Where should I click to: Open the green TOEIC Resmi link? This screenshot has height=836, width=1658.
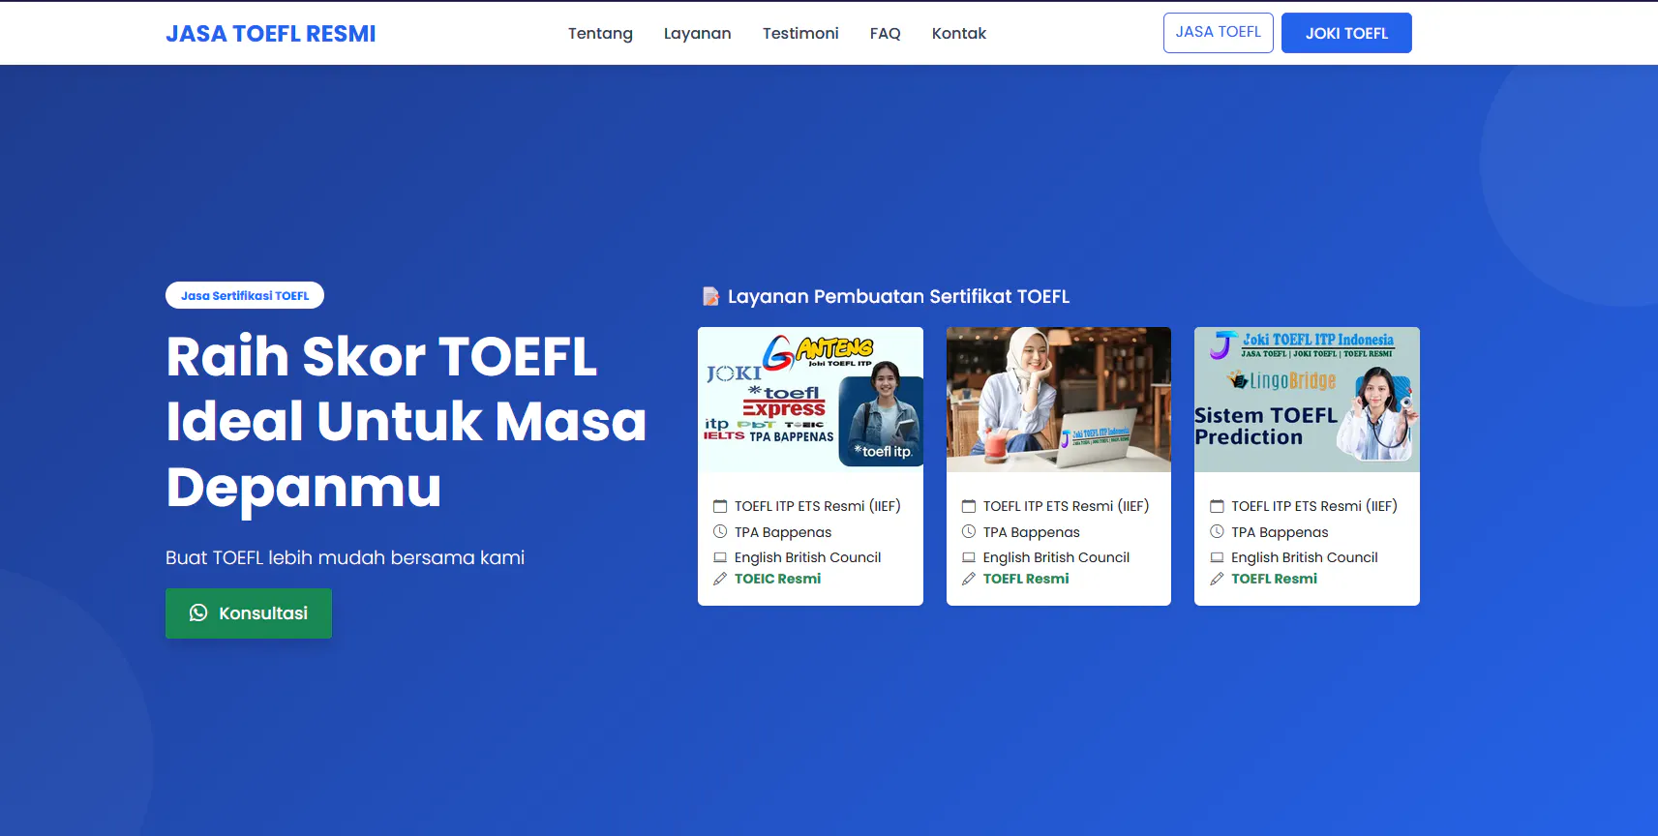click(x=777, y=579)
